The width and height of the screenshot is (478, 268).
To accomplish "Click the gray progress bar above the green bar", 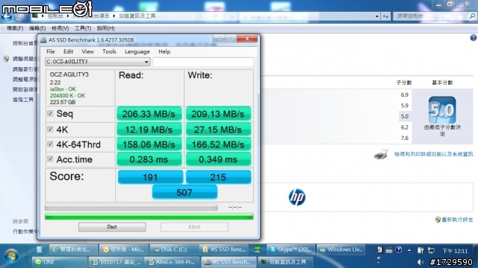I will tap(131, 207).
